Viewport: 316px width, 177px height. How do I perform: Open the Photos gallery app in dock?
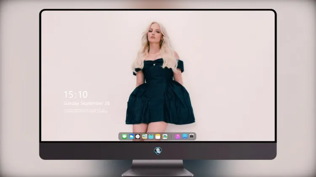click(165, 136)
